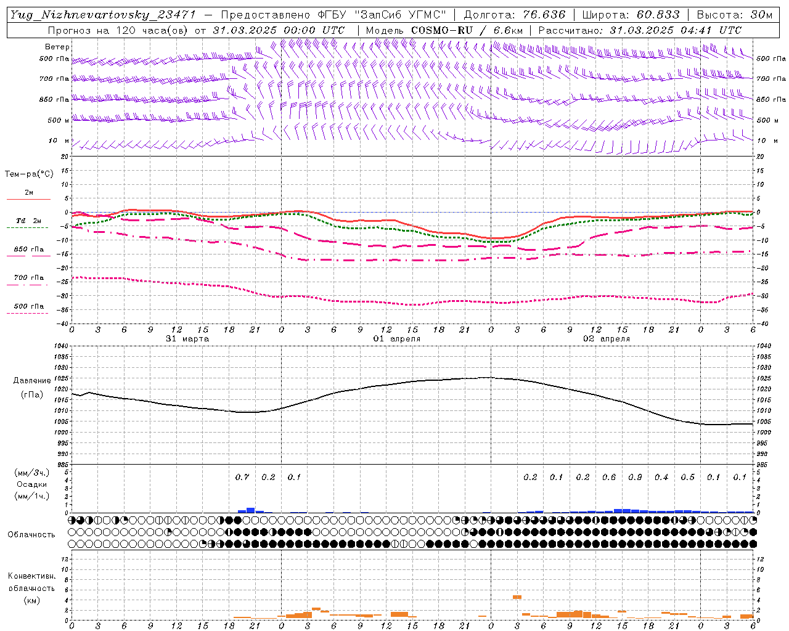Image resolution: width=789 pixels, height=631 pixels.
Task: Click the 0.6 precipitation amount
Action: 609,478
